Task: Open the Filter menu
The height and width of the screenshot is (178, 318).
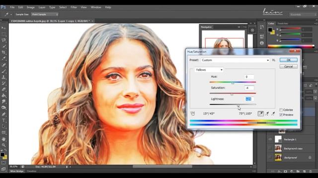Action: [74, 7]
